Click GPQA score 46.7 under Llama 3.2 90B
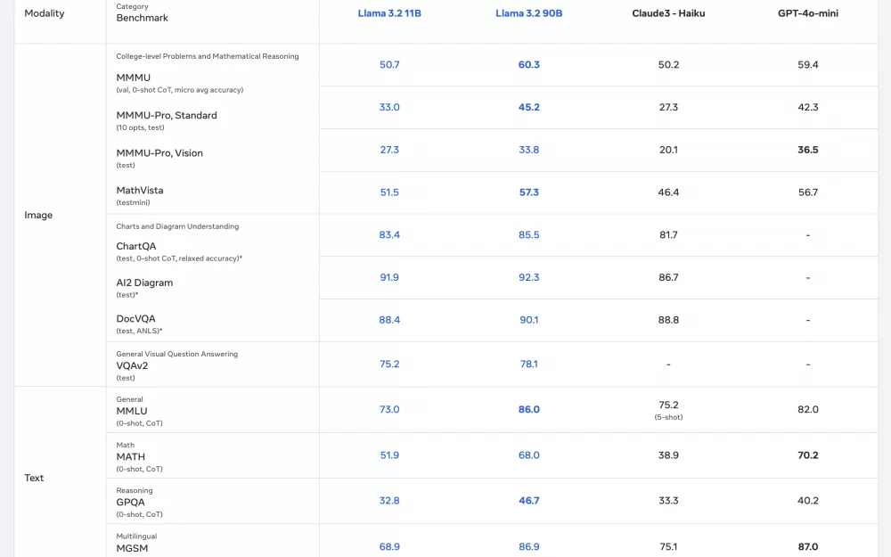Image resolution: width=891 pixels, height=557 pixels. pos(529,501)
